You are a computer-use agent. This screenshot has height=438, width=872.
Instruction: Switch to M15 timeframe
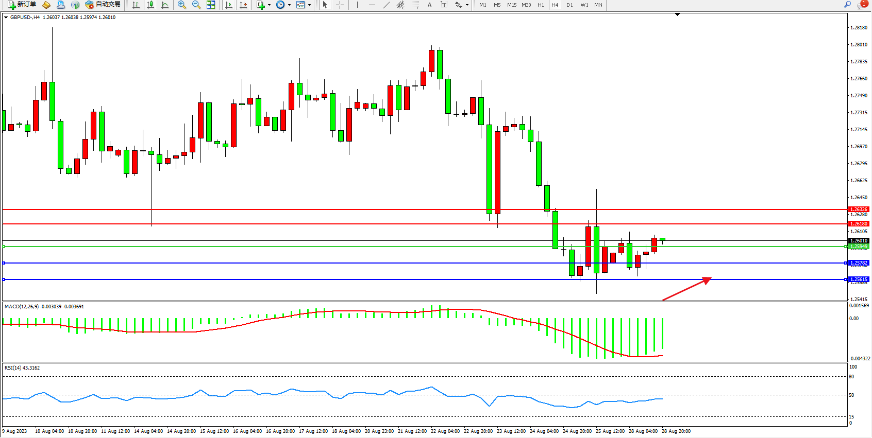[511, 5]
